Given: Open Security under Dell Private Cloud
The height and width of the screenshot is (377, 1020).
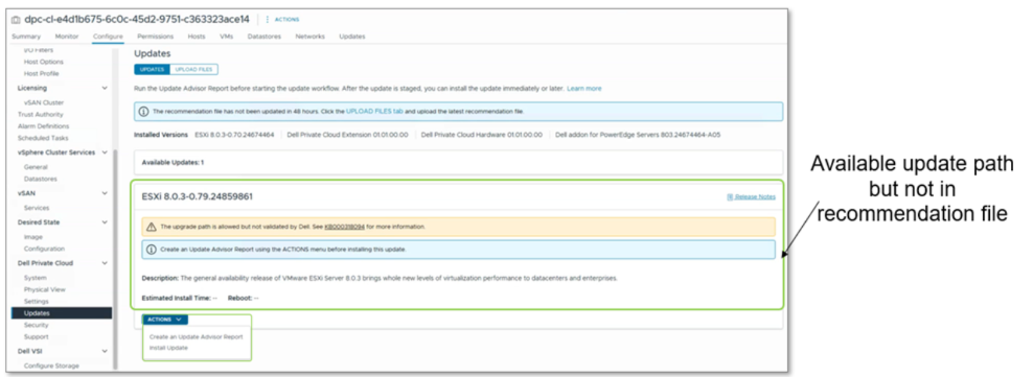Looking at the screenshot, I should (x=36, y=325).
